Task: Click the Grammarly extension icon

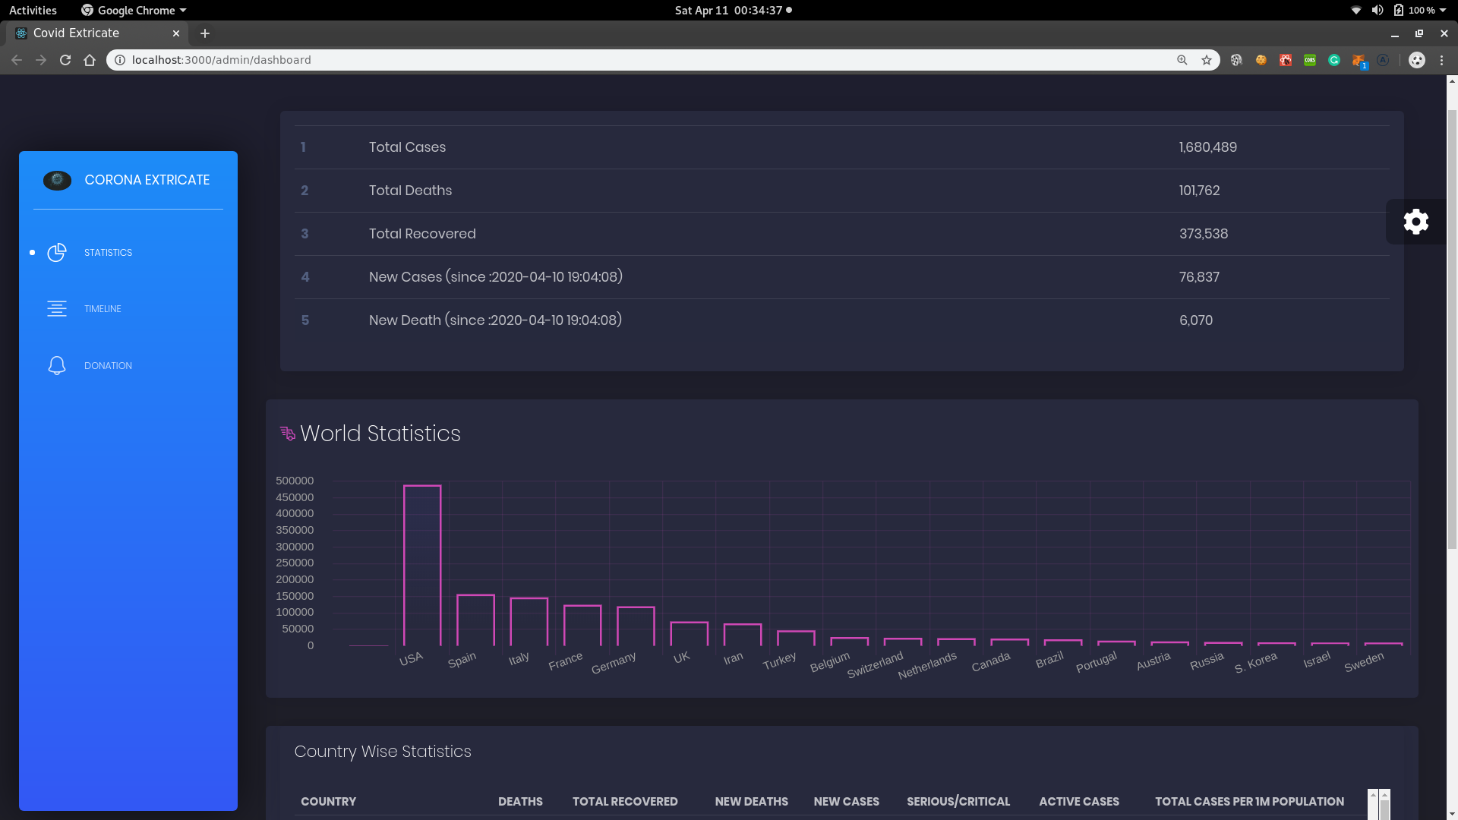Action: coord(1334,60)
